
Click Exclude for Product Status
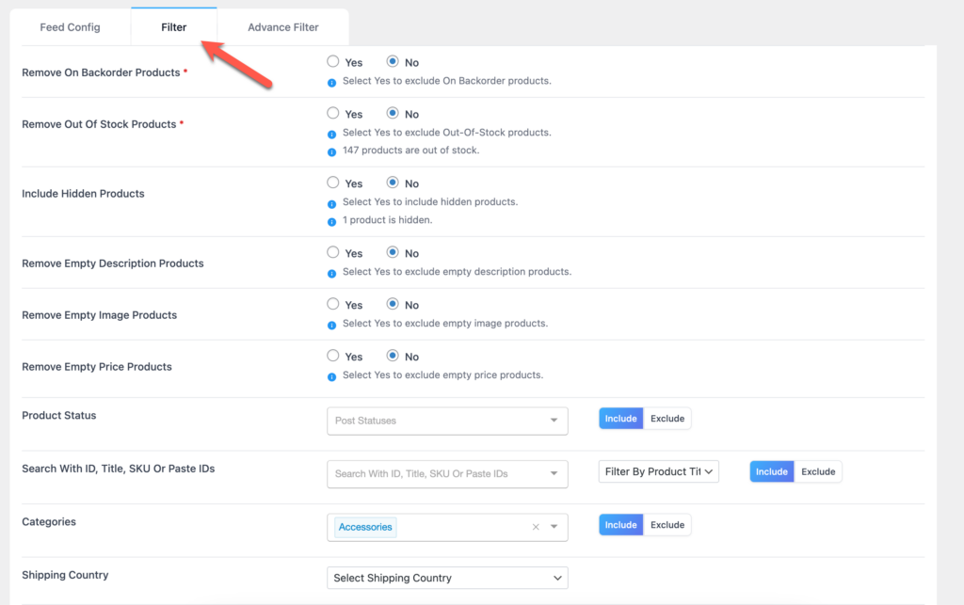[x=667, y=419]
